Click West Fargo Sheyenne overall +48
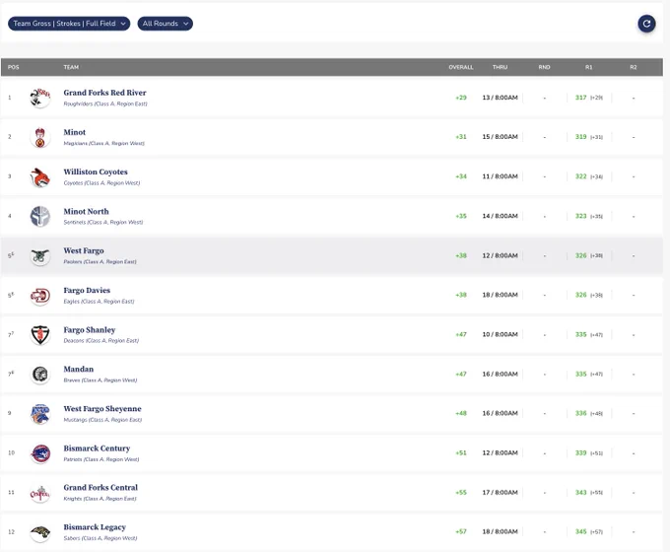Screen dimensions: 670x552 (461, 413)
